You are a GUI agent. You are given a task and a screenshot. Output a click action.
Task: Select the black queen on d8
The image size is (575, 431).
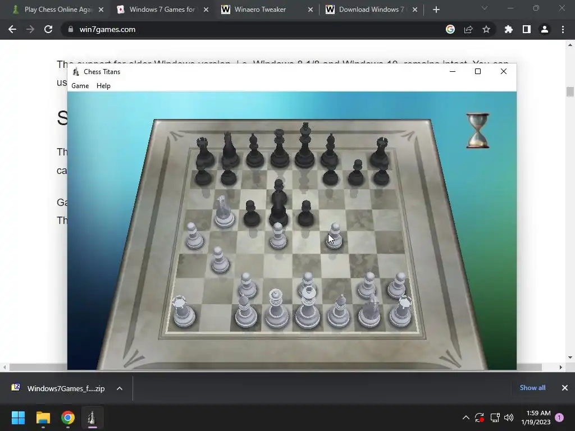tap(280, 148)
